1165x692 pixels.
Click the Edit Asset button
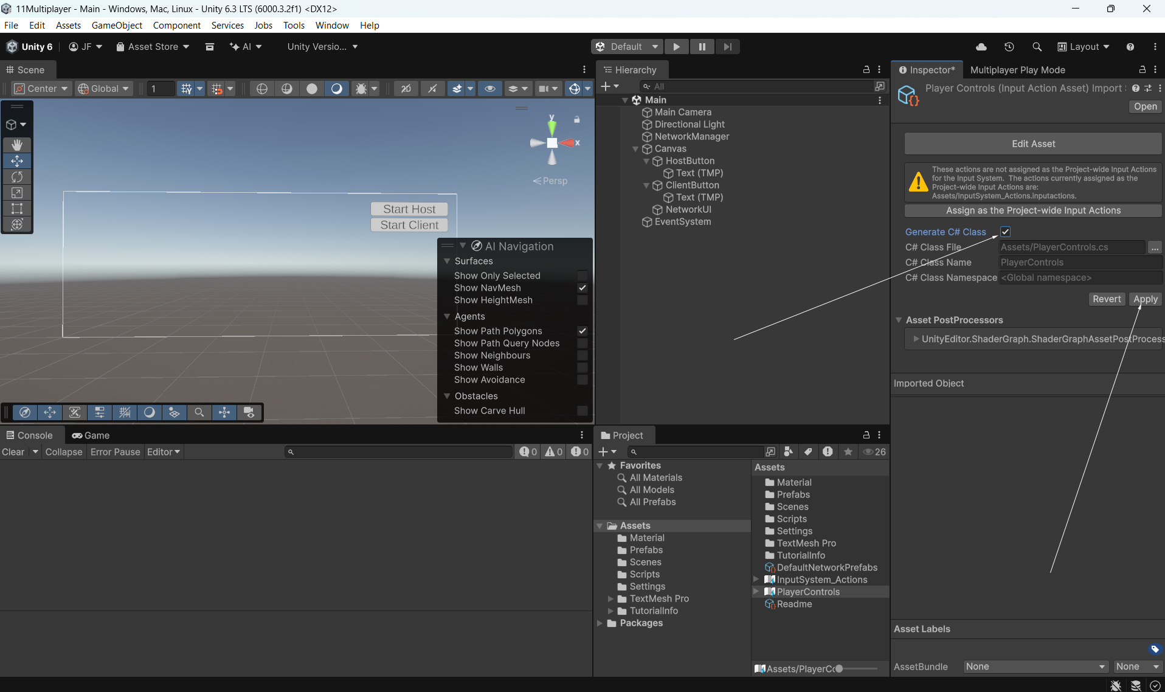point(1032,144)
